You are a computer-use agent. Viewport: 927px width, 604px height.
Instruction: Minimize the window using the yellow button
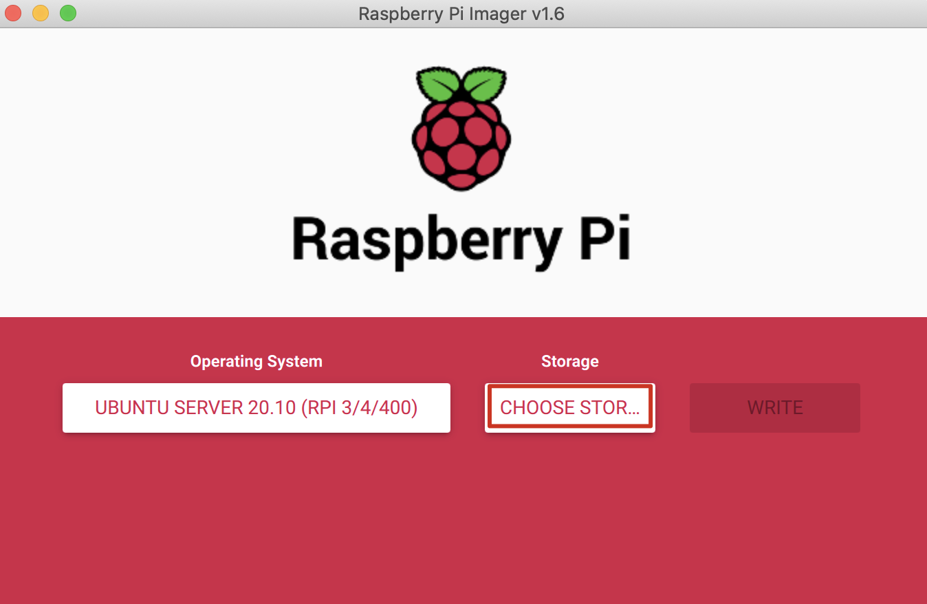tap(41, 13)
